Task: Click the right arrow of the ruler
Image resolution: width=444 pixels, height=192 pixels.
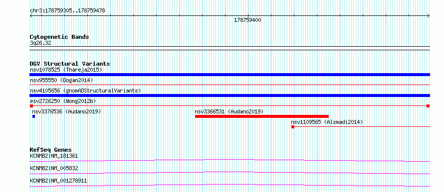Action: tap(429, 15)
